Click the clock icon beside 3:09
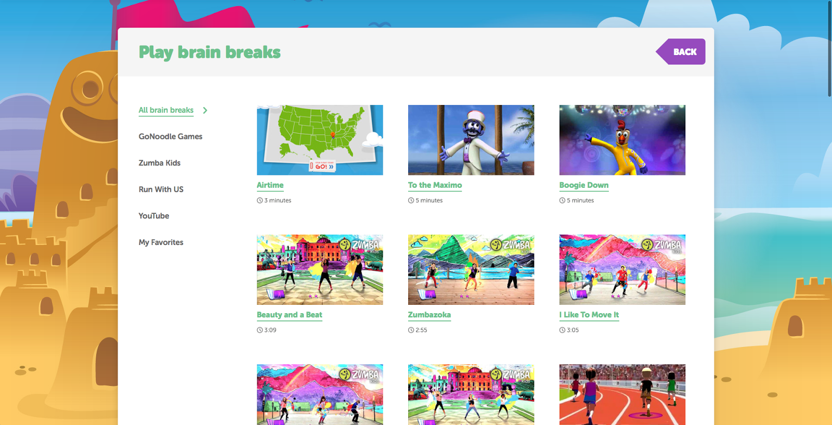Viewport: 832px width, 425px height. tap(260, 330)
